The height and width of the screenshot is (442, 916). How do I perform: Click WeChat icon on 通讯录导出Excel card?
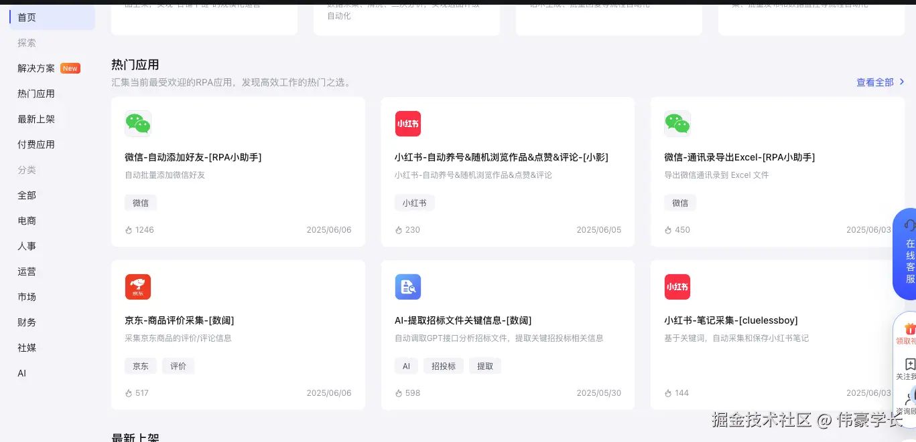pos(677,124)
